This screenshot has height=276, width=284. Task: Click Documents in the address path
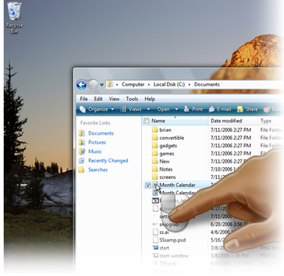coord(207,85)
